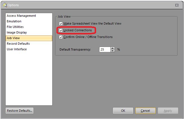Select Access Management category
Viewport: 184px width, 119px height.
[21, 16]
